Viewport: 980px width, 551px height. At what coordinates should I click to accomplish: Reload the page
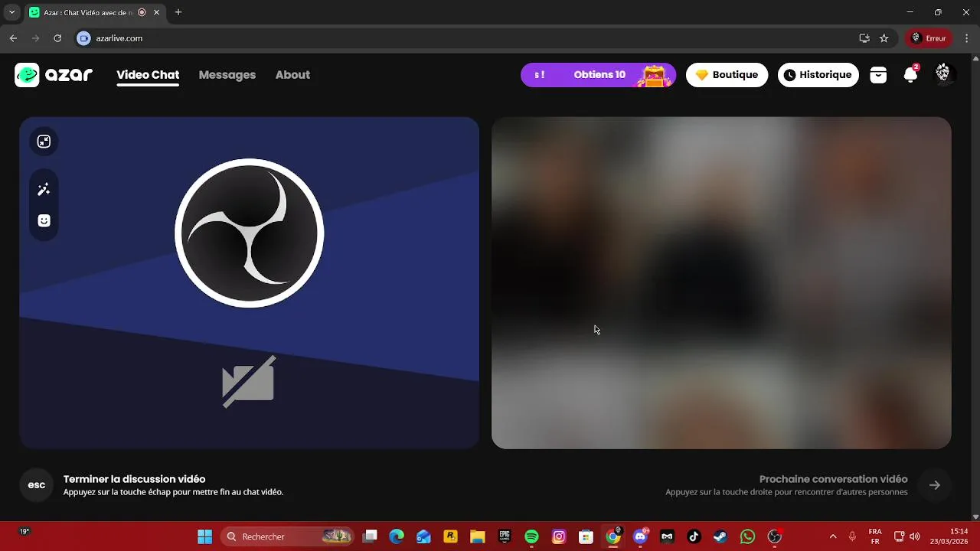[57, 38]
